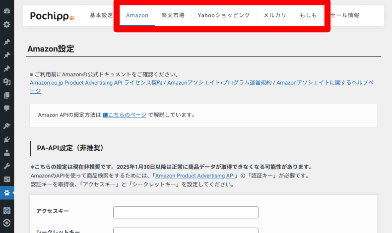The image size is (392, 233).
Task: Select the Pochipp paw icon in sidebar
Action: (x=7, y=193)
